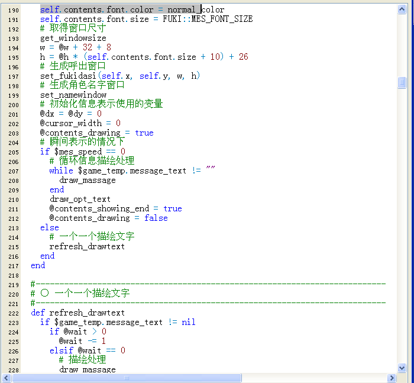Image resolution: width=414 pixels, height=383 pixels.
Task: Click the vertical scrollbar down arrow
Action: coord(402,368)
